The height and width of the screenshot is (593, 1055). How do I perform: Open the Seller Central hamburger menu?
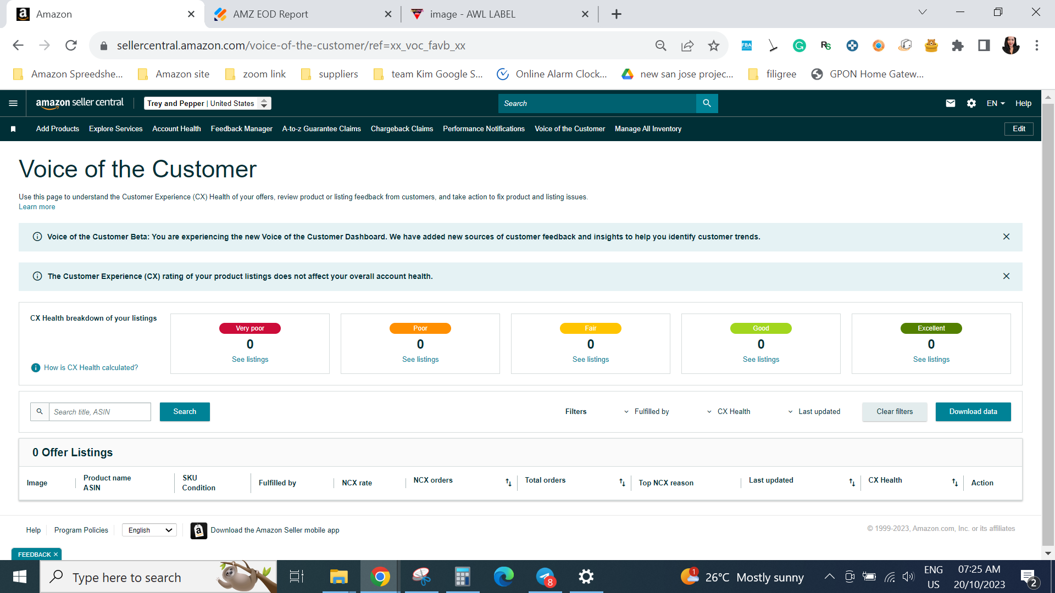[x=13, y=103]
